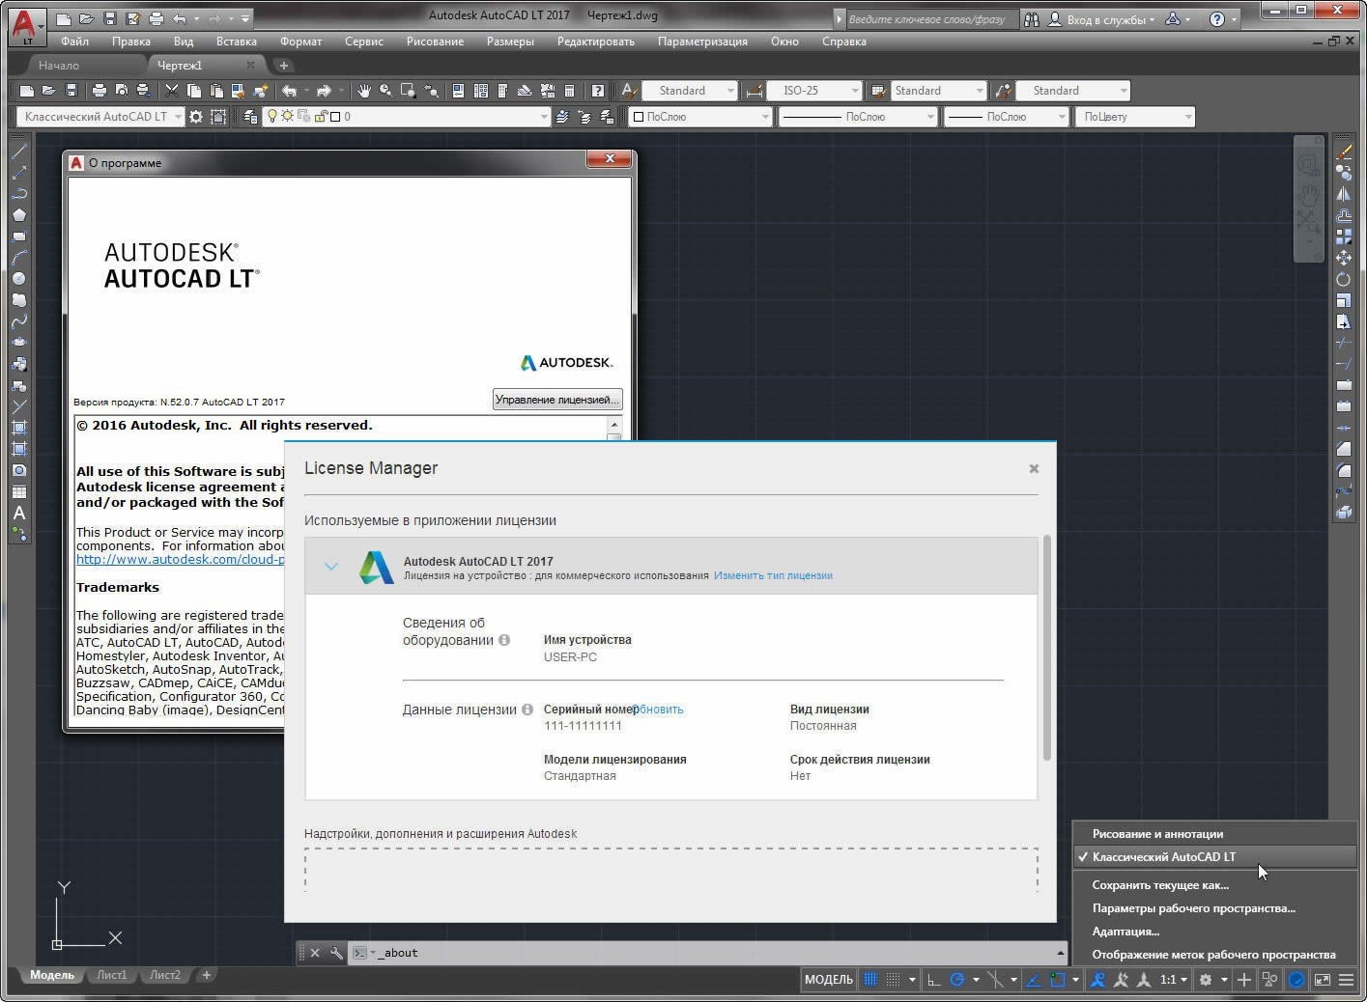Switch to Лист1 layout tab
The height and width of the screenshot is (1002, 1367).
tap(111, 975)
